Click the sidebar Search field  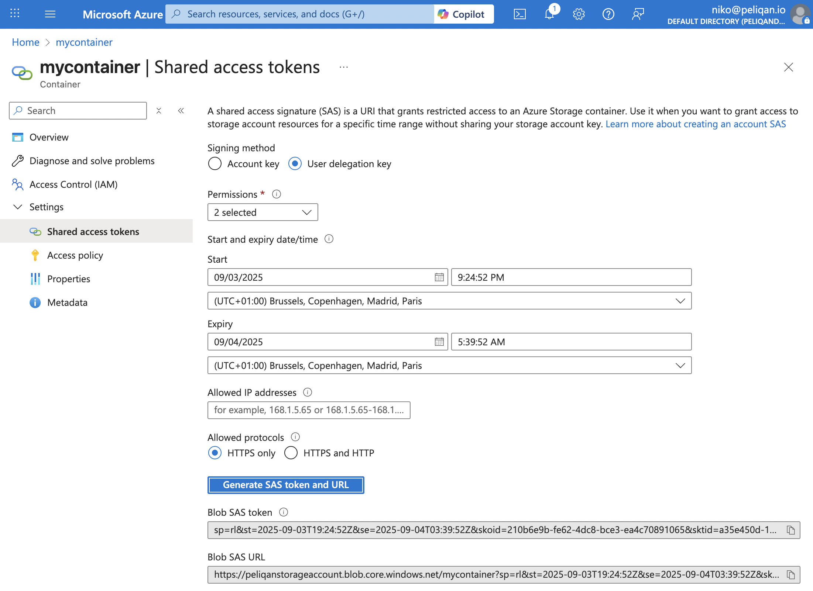78,111
